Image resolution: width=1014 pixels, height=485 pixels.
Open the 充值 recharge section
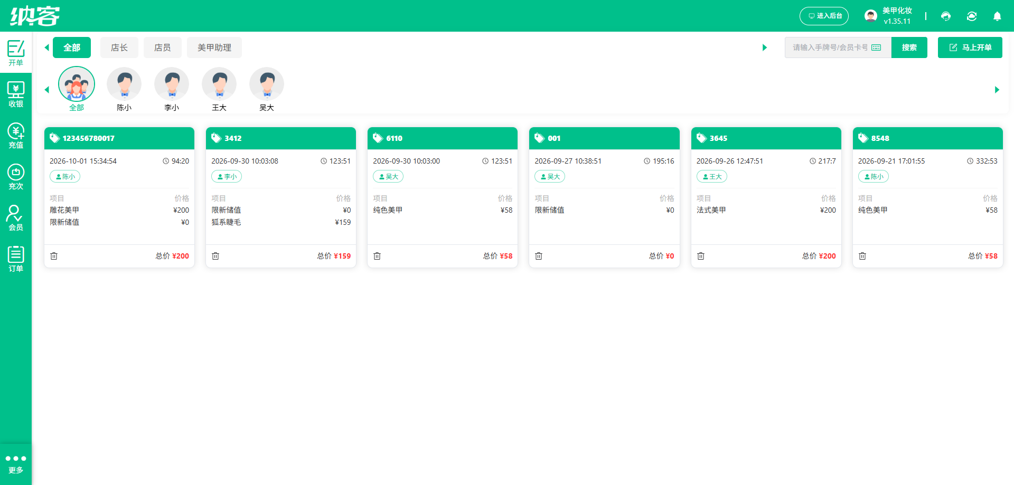pos(16,136)
